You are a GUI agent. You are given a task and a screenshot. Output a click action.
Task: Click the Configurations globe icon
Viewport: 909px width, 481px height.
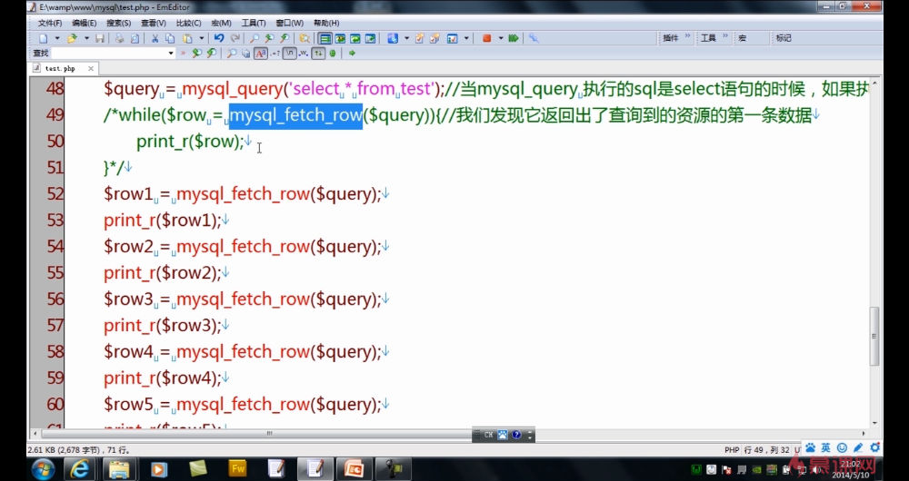(x=393, y=38)
